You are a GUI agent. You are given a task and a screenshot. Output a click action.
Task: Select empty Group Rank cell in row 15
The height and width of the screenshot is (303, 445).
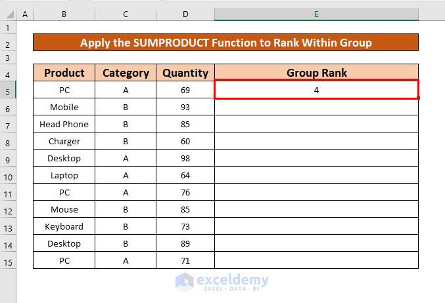point(316,260)
